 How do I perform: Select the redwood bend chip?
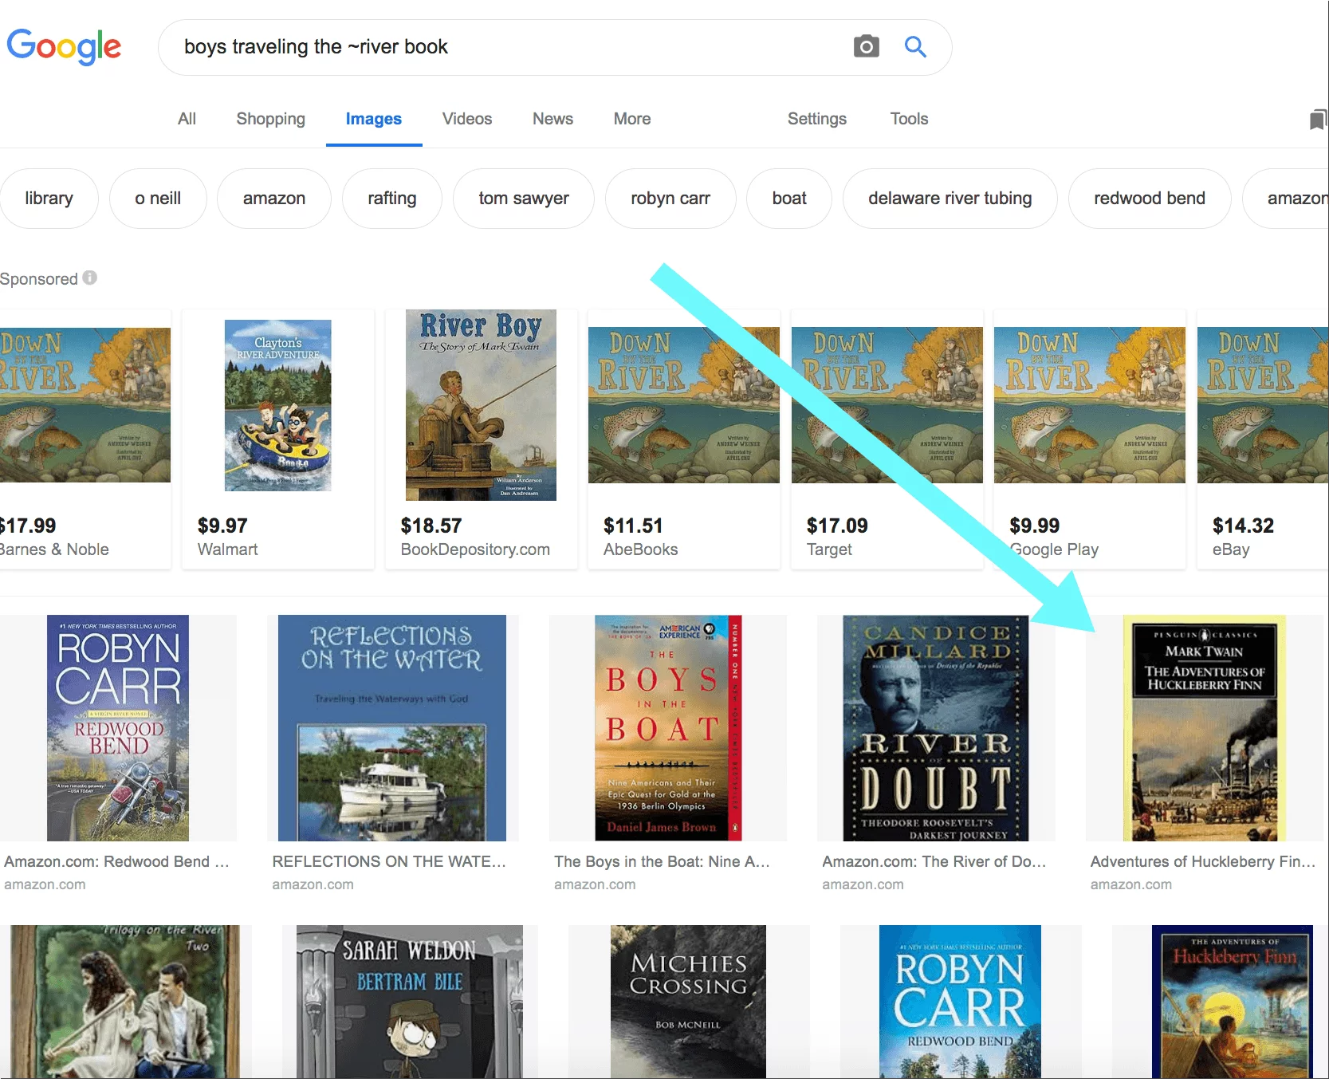click(1150, 199)
